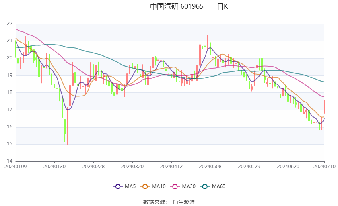Click the y-axis value 20
This screenshot has width=338, height=206.
coord(10,58)
